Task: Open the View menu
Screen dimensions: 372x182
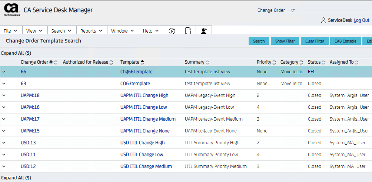Action: click(34, 31)
